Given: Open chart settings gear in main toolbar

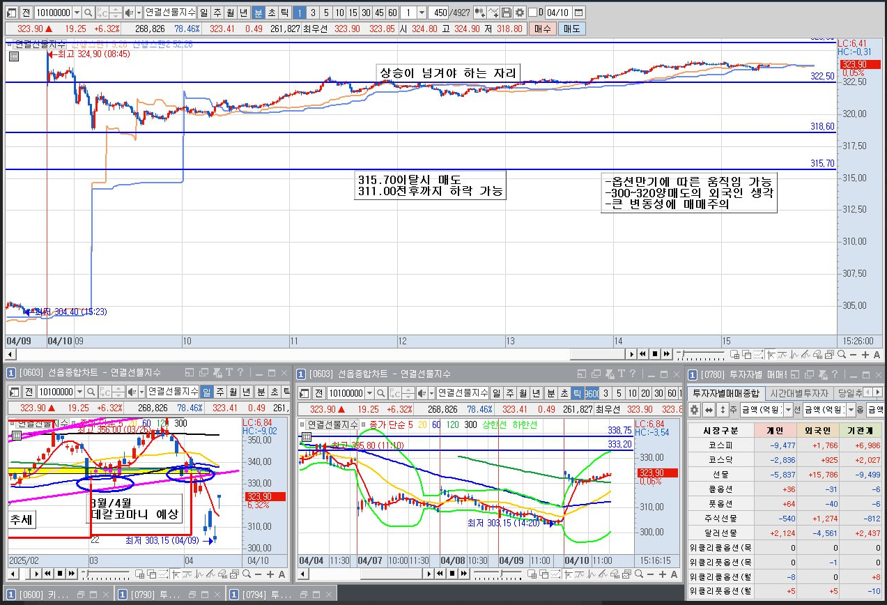Looking at the screenshot, I should point(520,13).
